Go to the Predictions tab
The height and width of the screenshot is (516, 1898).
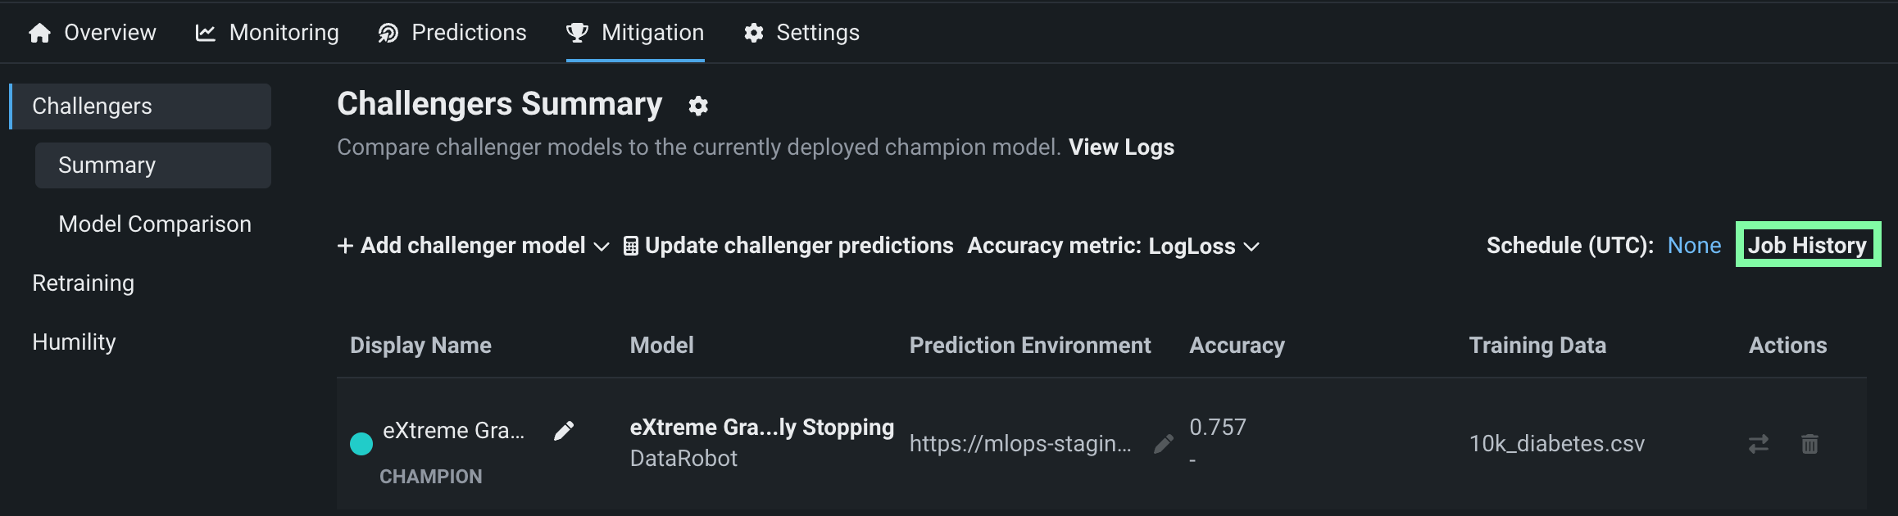click(452, 33)
